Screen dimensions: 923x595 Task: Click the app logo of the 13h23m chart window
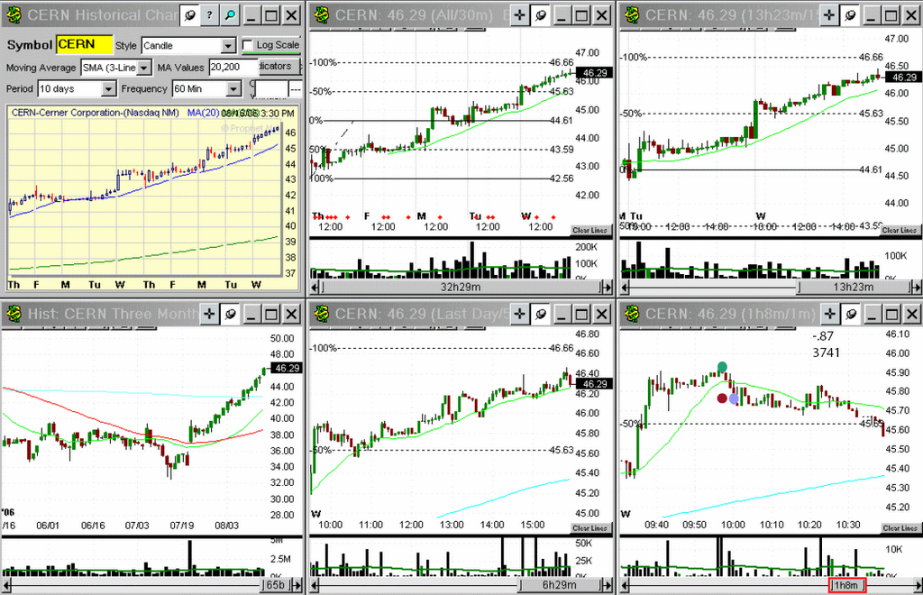click(x=632, y=15)
